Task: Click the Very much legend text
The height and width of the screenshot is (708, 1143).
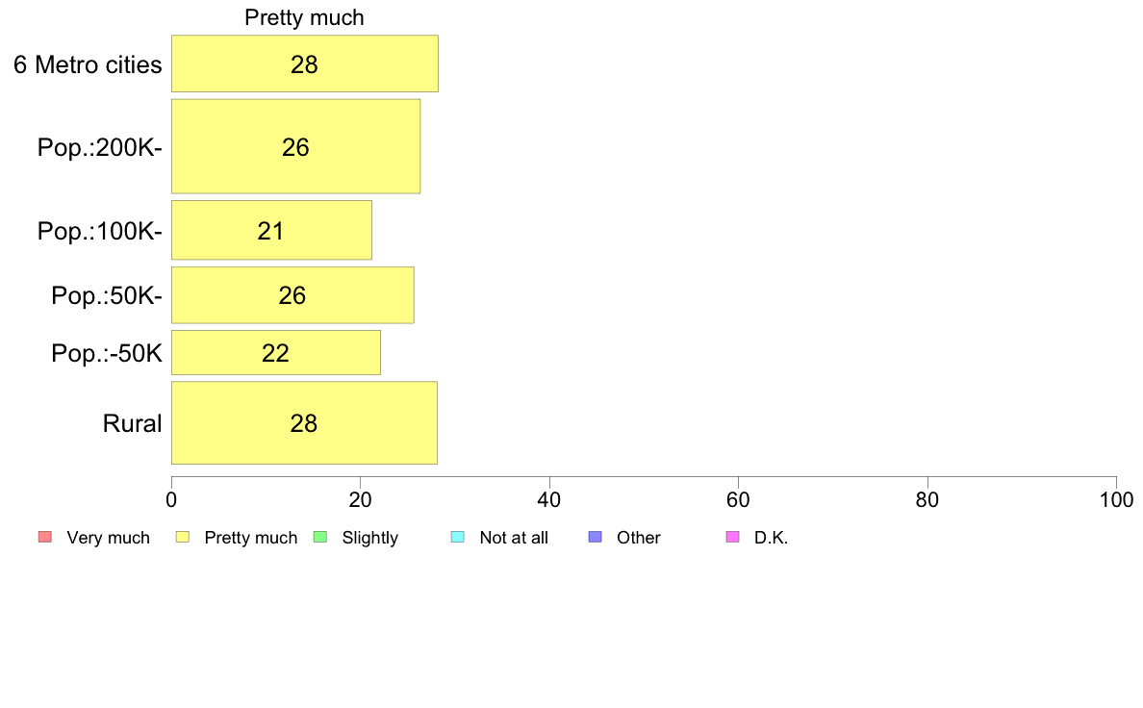Action: (x=108, y=538)
